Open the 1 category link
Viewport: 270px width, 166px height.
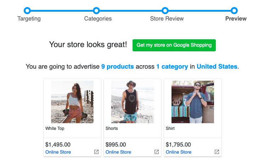tap(172, 67)
